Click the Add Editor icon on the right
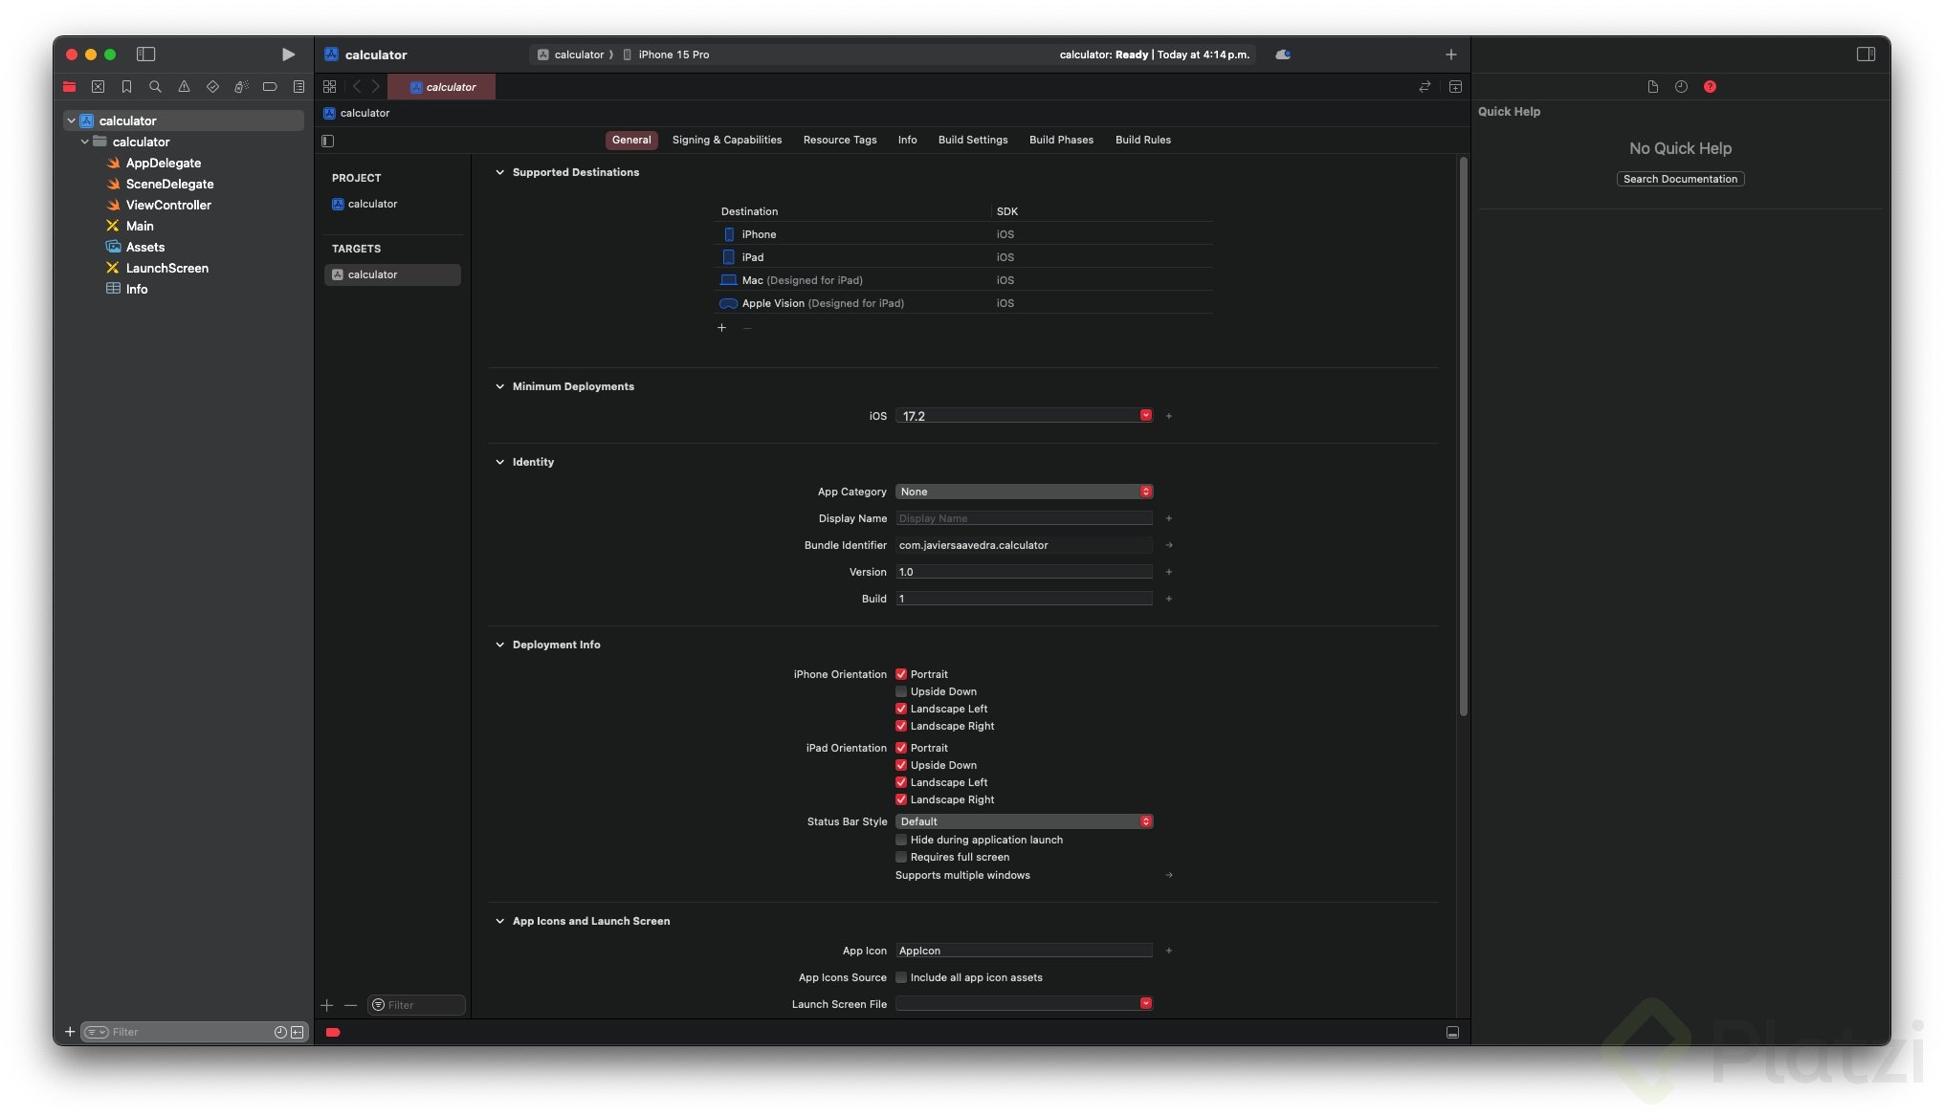Screen dimensions: 1944x1116 click(1455, 87)
